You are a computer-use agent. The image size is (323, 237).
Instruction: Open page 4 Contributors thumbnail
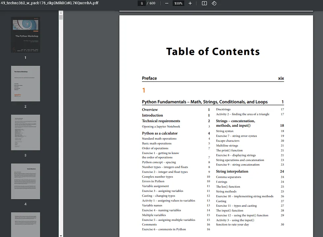point(25,181)
